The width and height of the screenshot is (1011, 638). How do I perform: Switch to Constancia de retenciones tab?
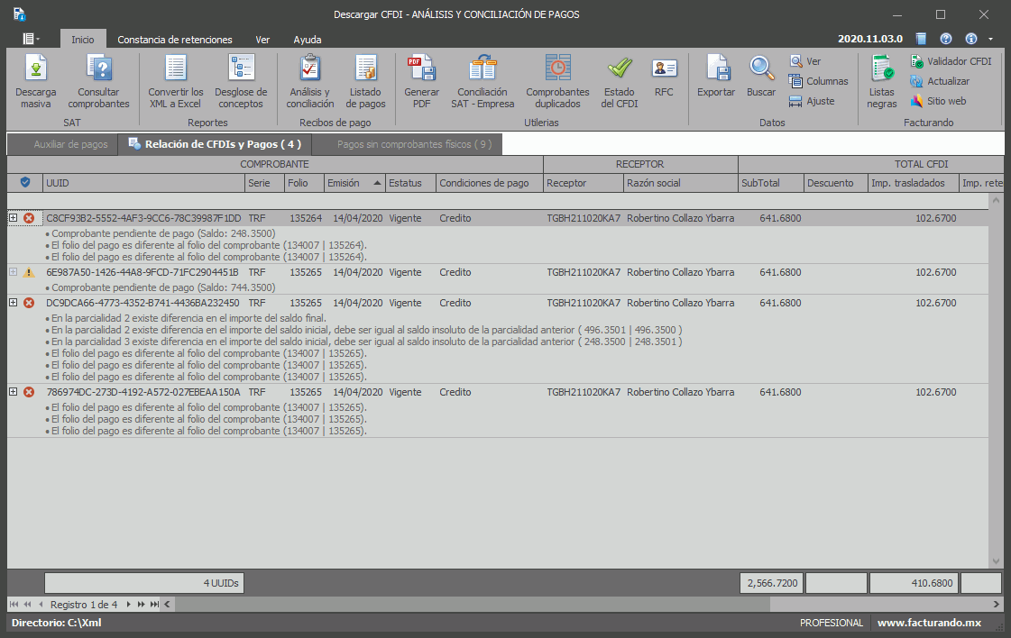(175, 40)
